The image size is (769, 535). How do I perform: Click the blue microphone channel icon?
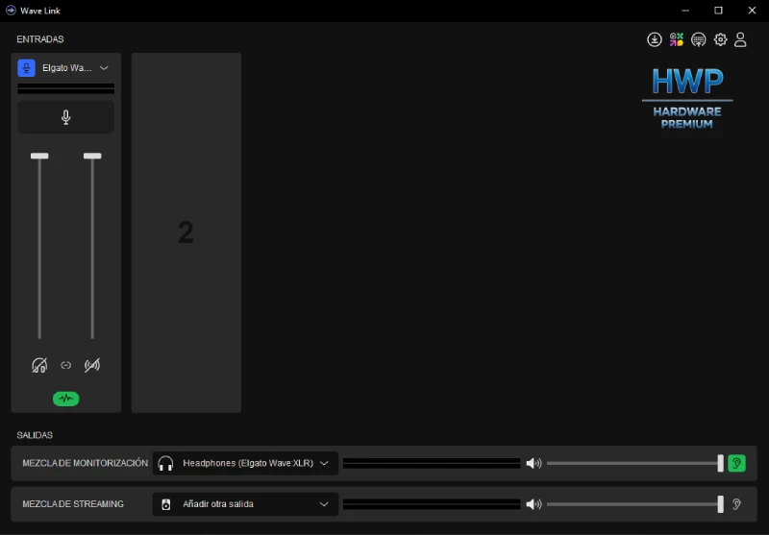[27, 68]
